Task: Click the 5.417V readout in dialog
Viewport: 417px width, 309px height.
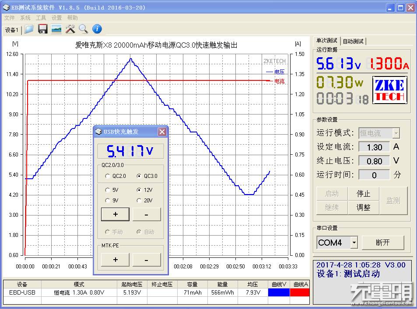Action: point(130,151)
